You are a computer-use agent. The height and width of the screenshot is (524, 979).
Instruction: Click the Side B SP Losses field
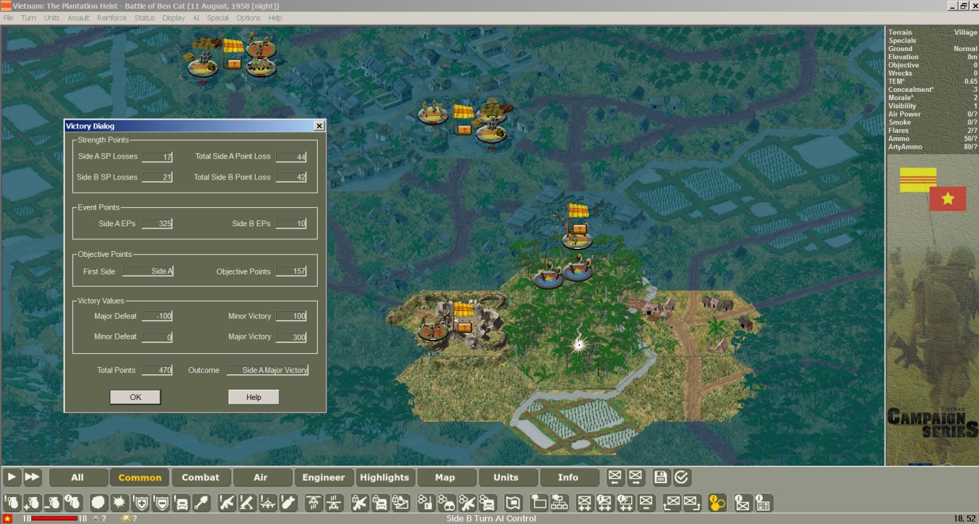(157, 177)
